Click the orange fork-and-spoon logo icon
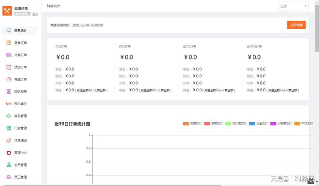Viewport: 319px width, 186px height. (7, 11)
